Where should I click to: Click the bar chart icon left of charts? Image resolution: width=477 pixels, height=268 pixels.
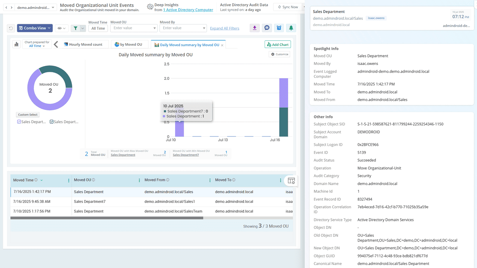tap(16, 44)
